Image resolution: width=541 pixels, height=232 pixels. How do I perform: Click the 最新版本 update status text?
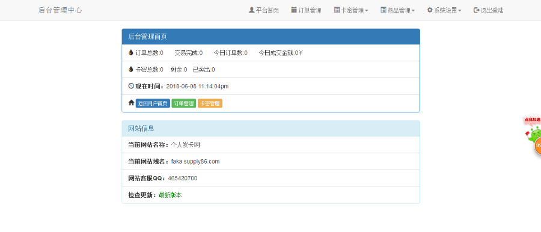tap(170, 195)
